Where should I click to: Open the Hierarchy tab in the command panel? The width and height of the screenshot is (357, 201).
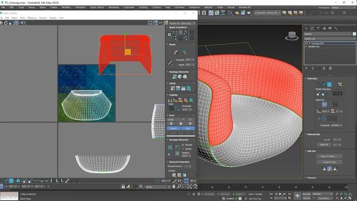318,28
